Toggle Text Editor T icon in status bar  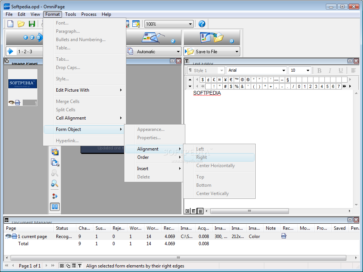pyautogui.click(x=80, y=266)
